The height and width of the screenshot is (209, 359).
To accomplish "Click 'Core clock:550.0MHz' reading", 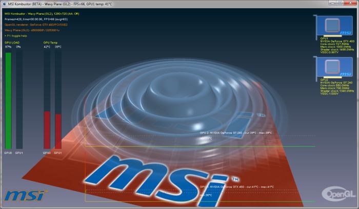I will pos(334,85).
